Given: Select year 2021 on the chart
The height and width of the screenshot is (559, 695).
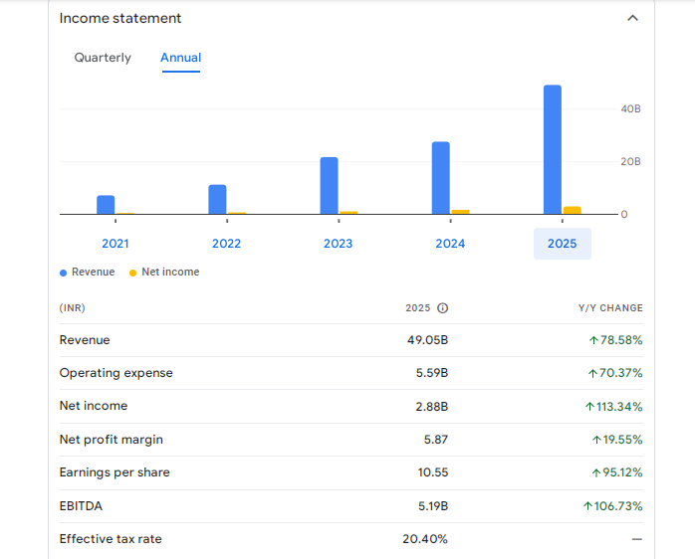Looking at the screenshot, I should (116, 243).
